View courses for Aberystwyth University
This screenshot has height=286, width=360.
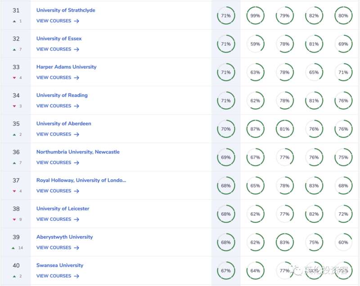(54, 248)
